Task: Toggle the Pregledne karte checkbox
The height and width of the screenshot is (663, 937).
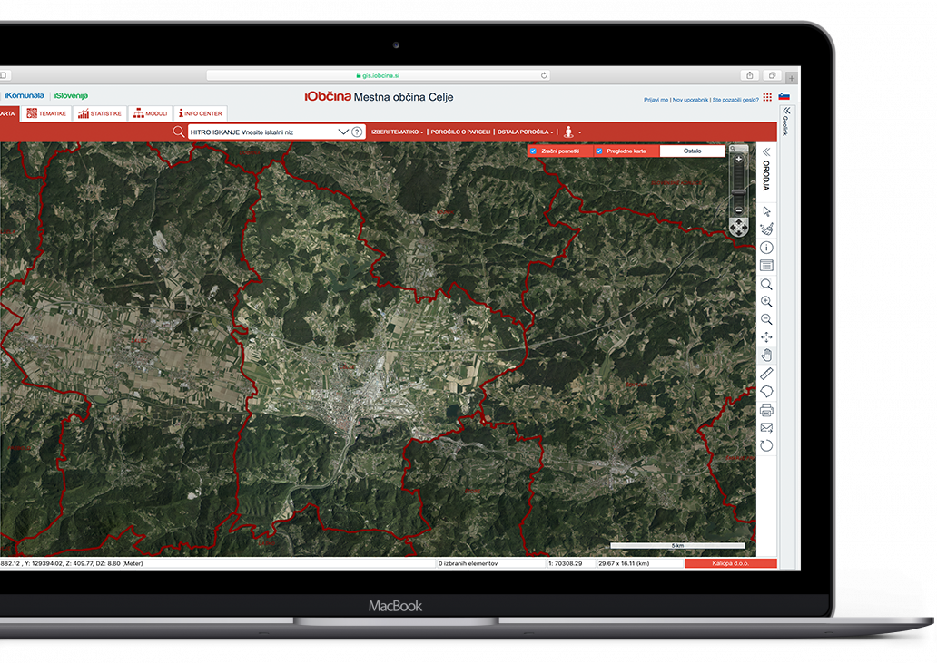Action: pyautogui.click(x=599, y=151)
